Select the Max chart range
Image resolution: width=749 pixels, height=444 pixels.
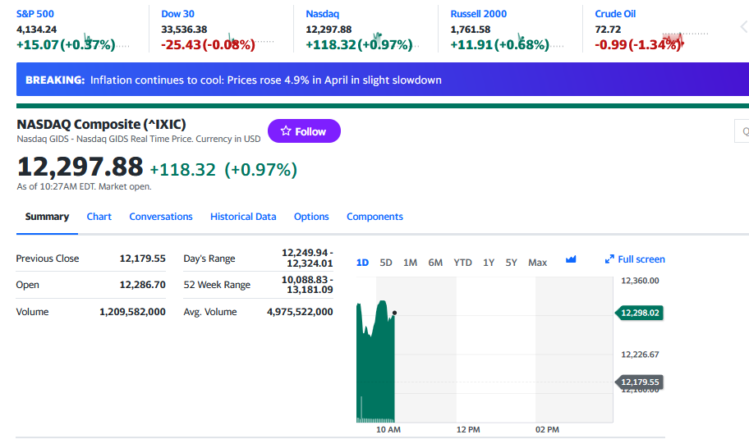[x=537, y=263]
